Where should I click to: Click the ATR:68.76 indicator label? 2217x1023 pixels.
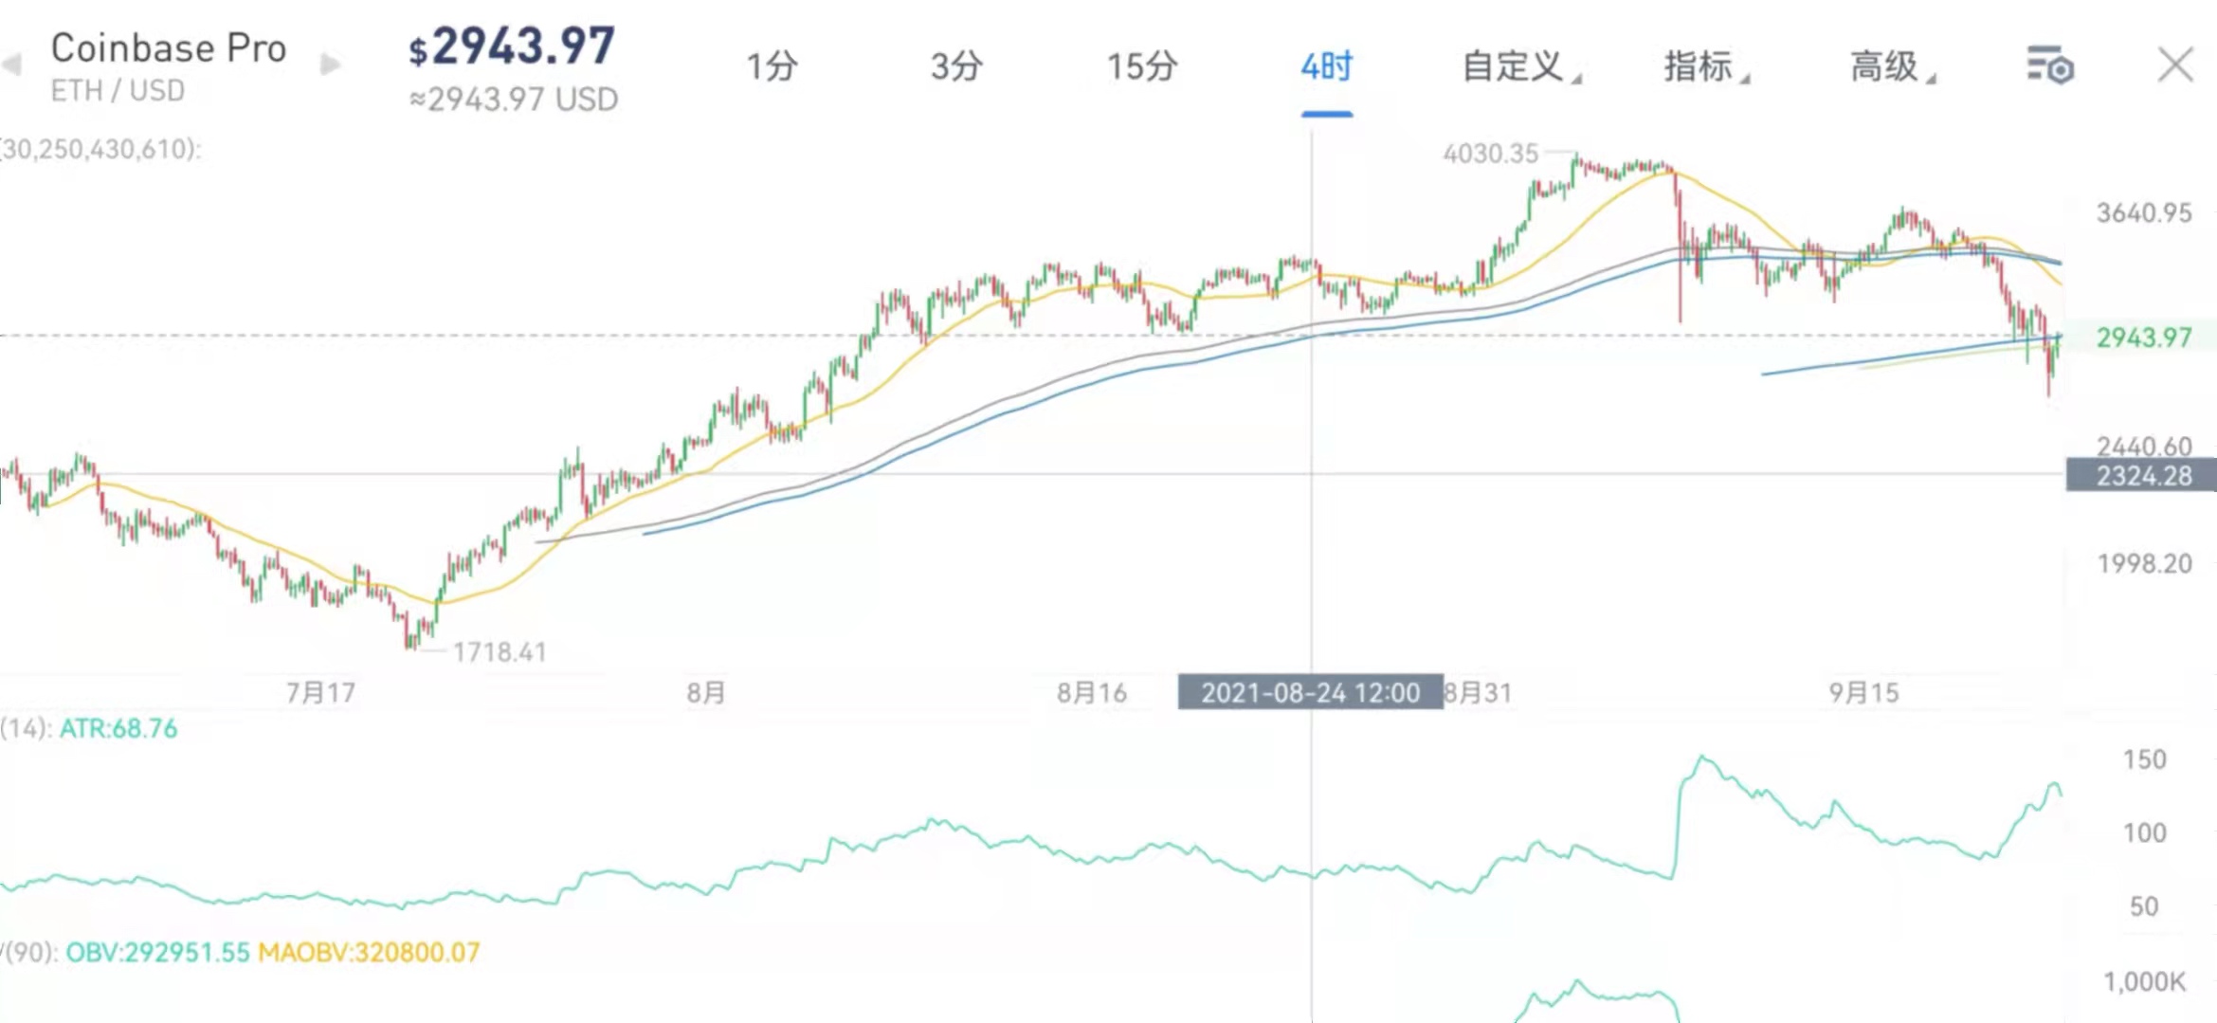pyautogui.click(x=118, y=728)
